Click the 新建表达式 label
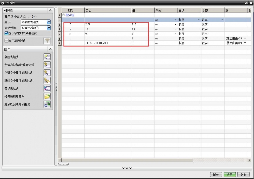 click(11, 57)
